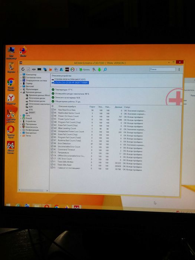Open the Report page icon in toolbar

coord(28,69)
